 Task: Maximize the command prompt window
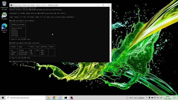pos(103,5)
